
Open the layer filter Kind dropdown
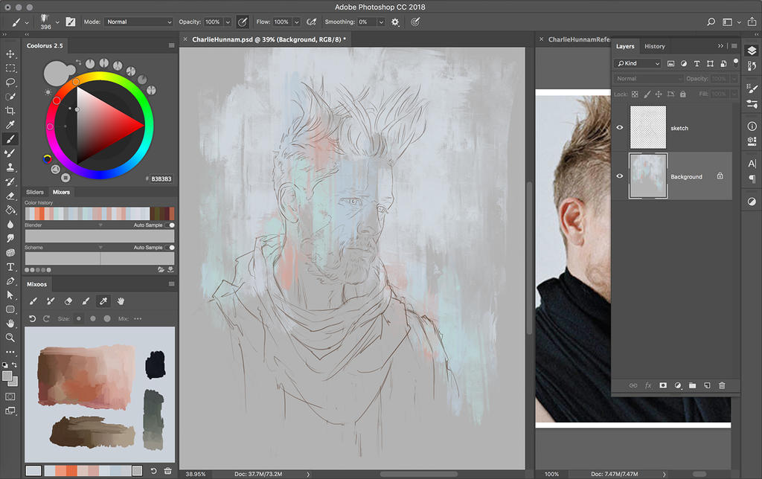pyautogui.click(x=638, y=64)
